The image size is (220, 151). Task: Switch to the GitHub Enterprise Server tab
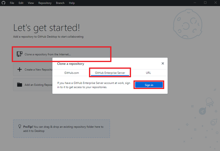click(x=110, y=73)
